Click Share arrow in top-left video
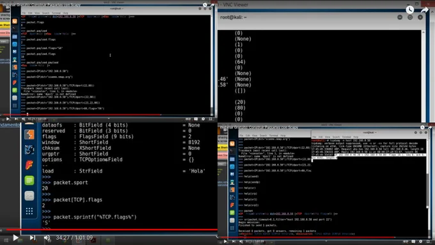Screen dimensions: 435x245 tap(212, 4)
